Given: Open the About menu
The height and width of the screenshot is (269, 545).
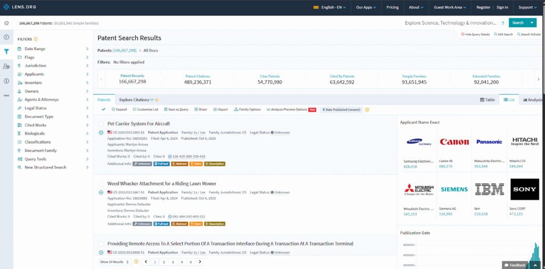Looking at the screenshot, I should coord(416,7).
